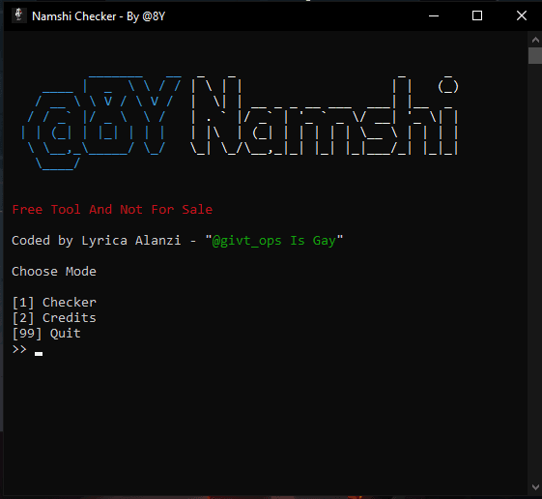This screenshot has height=499, width=542.
Task: Click the [1] Checker option
Action: point(54,303)
